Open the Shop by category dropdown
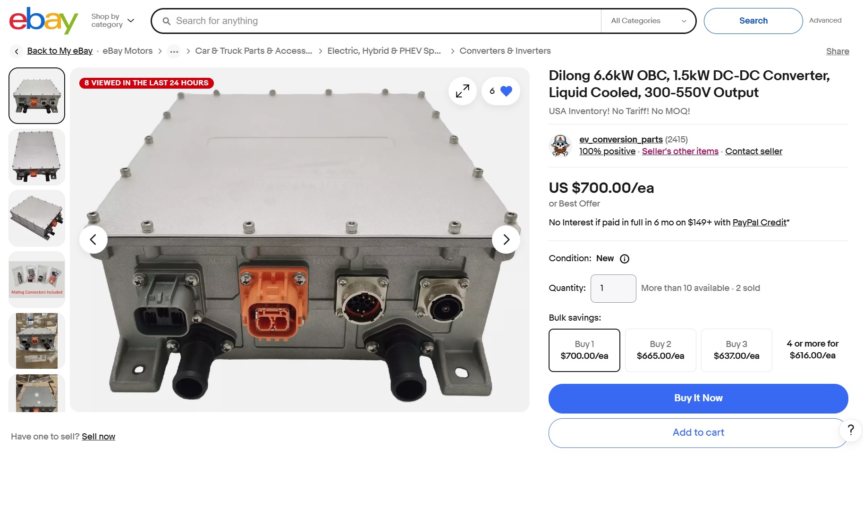 tap(112, 21)
